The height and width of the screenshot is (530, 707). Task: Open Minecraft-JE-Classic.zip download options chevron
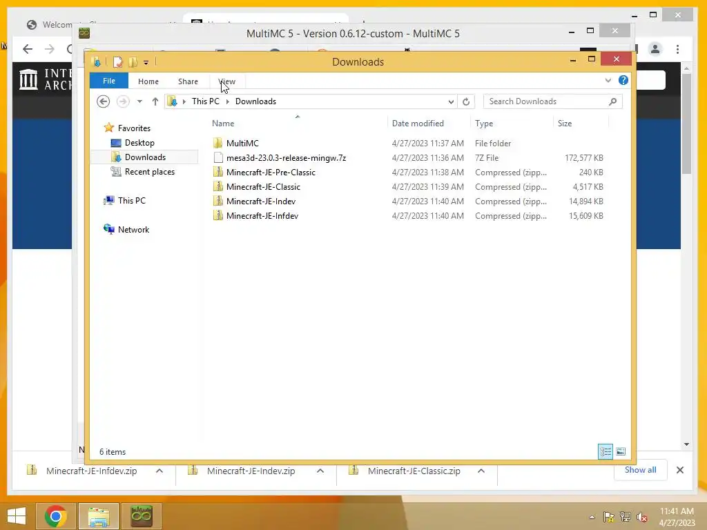[481, 471]
